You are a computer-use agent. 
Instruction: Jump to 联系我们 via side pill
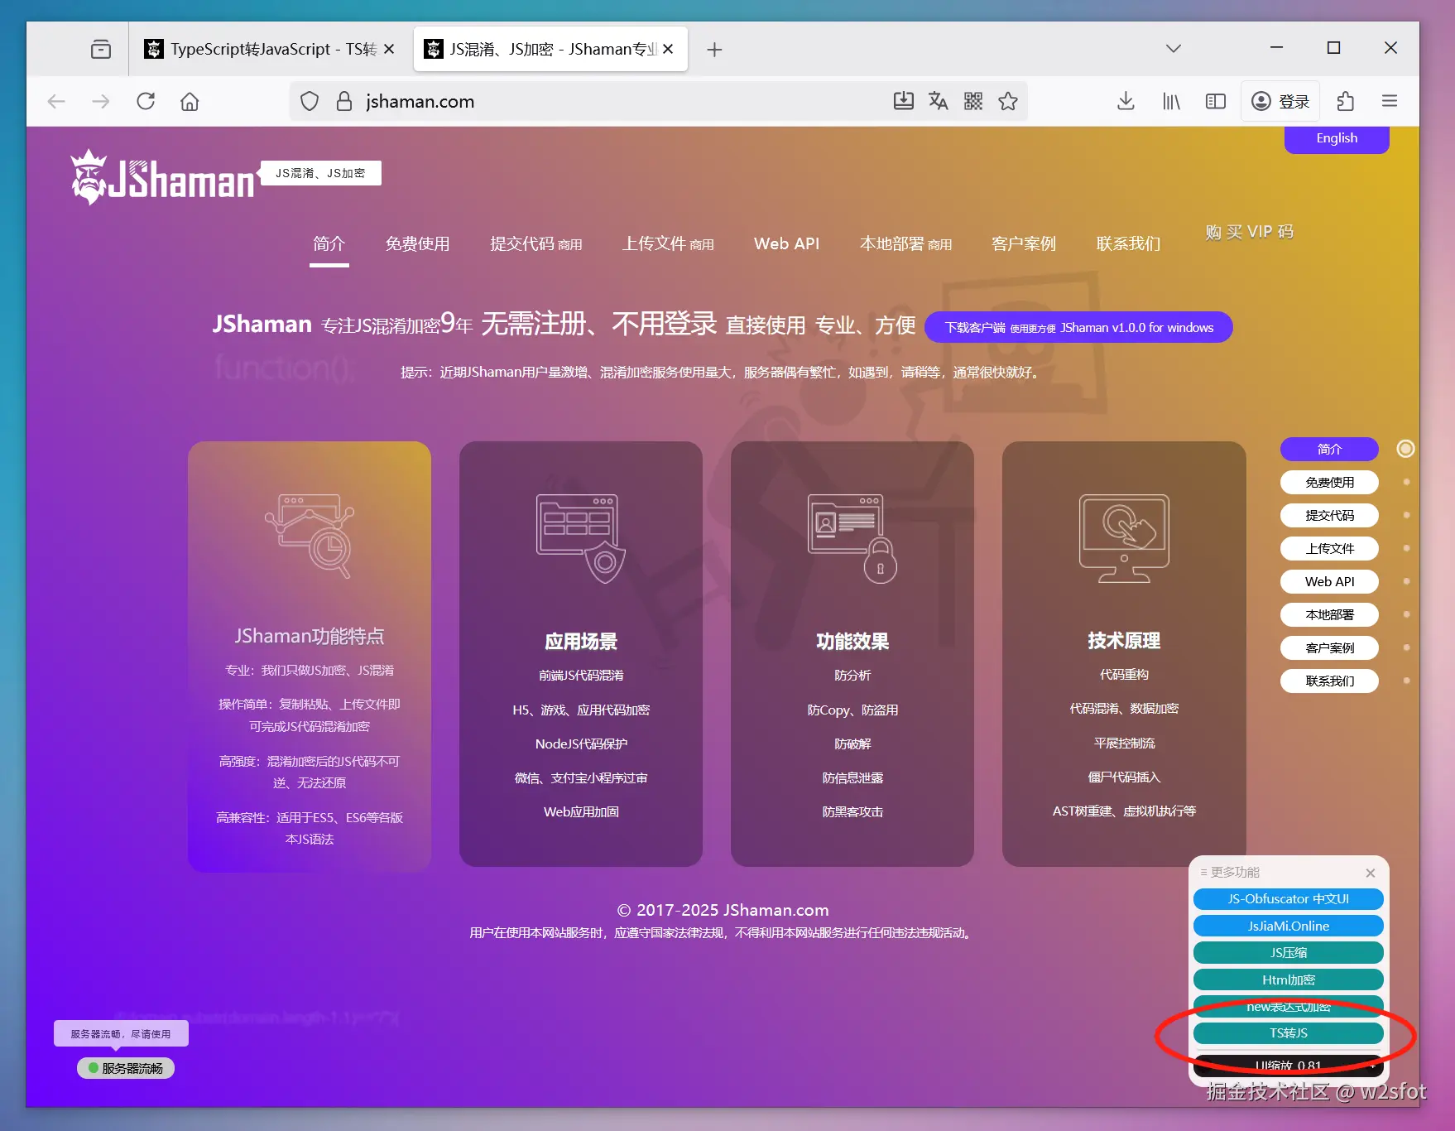pos(1329,681)
